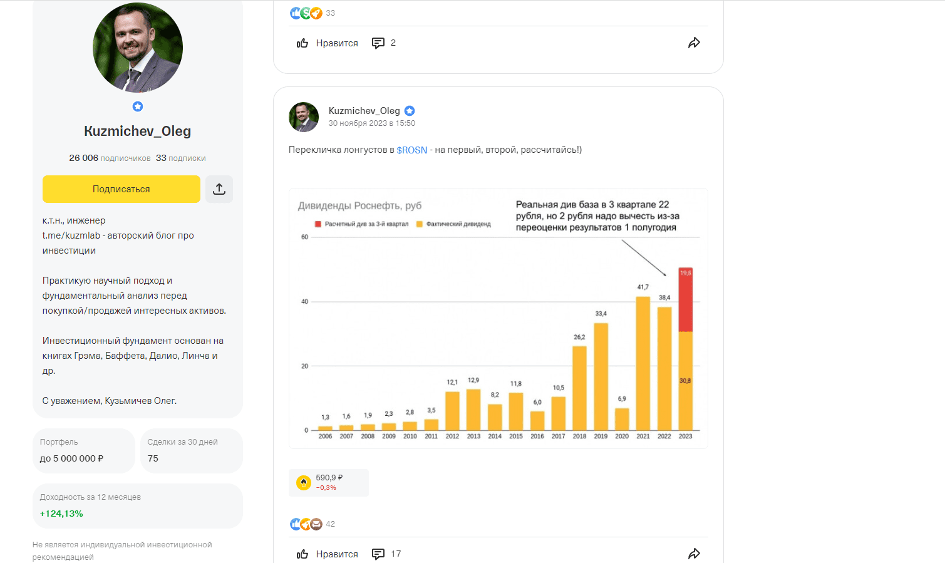This screenshot has height=563, width=945.
Task: Click the verified badge under the profile avatar
Action: [138, 106]
